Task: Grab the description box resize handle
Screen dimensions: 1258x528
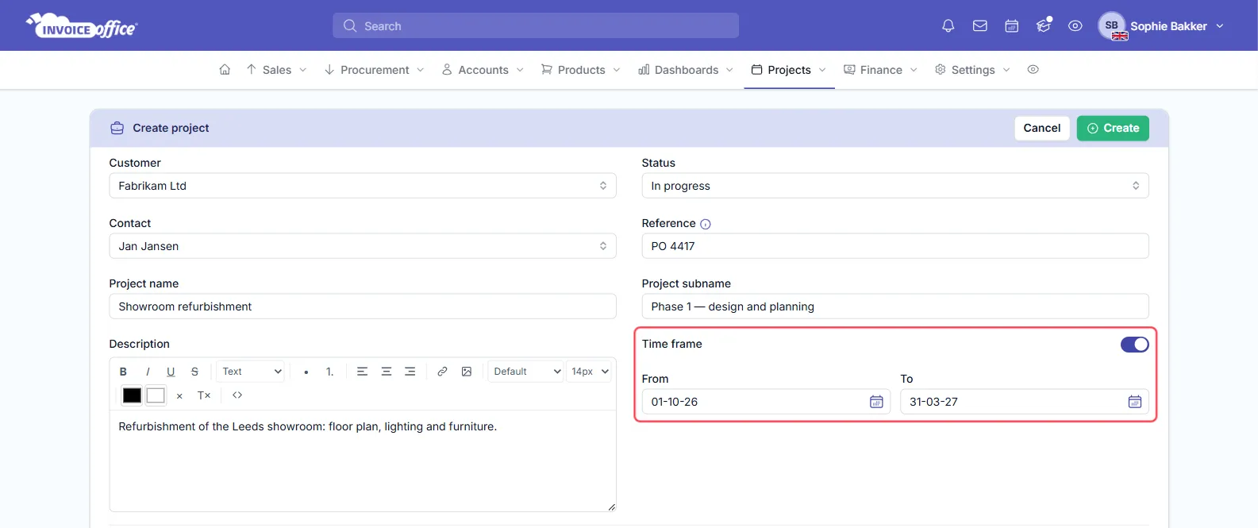Action: (x=611, y=507)
